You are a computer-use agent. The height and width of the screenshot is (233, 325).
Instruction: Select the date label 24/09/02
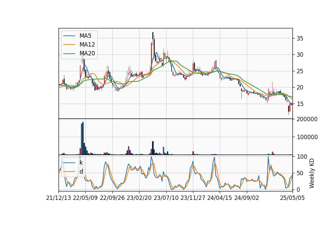247,198
